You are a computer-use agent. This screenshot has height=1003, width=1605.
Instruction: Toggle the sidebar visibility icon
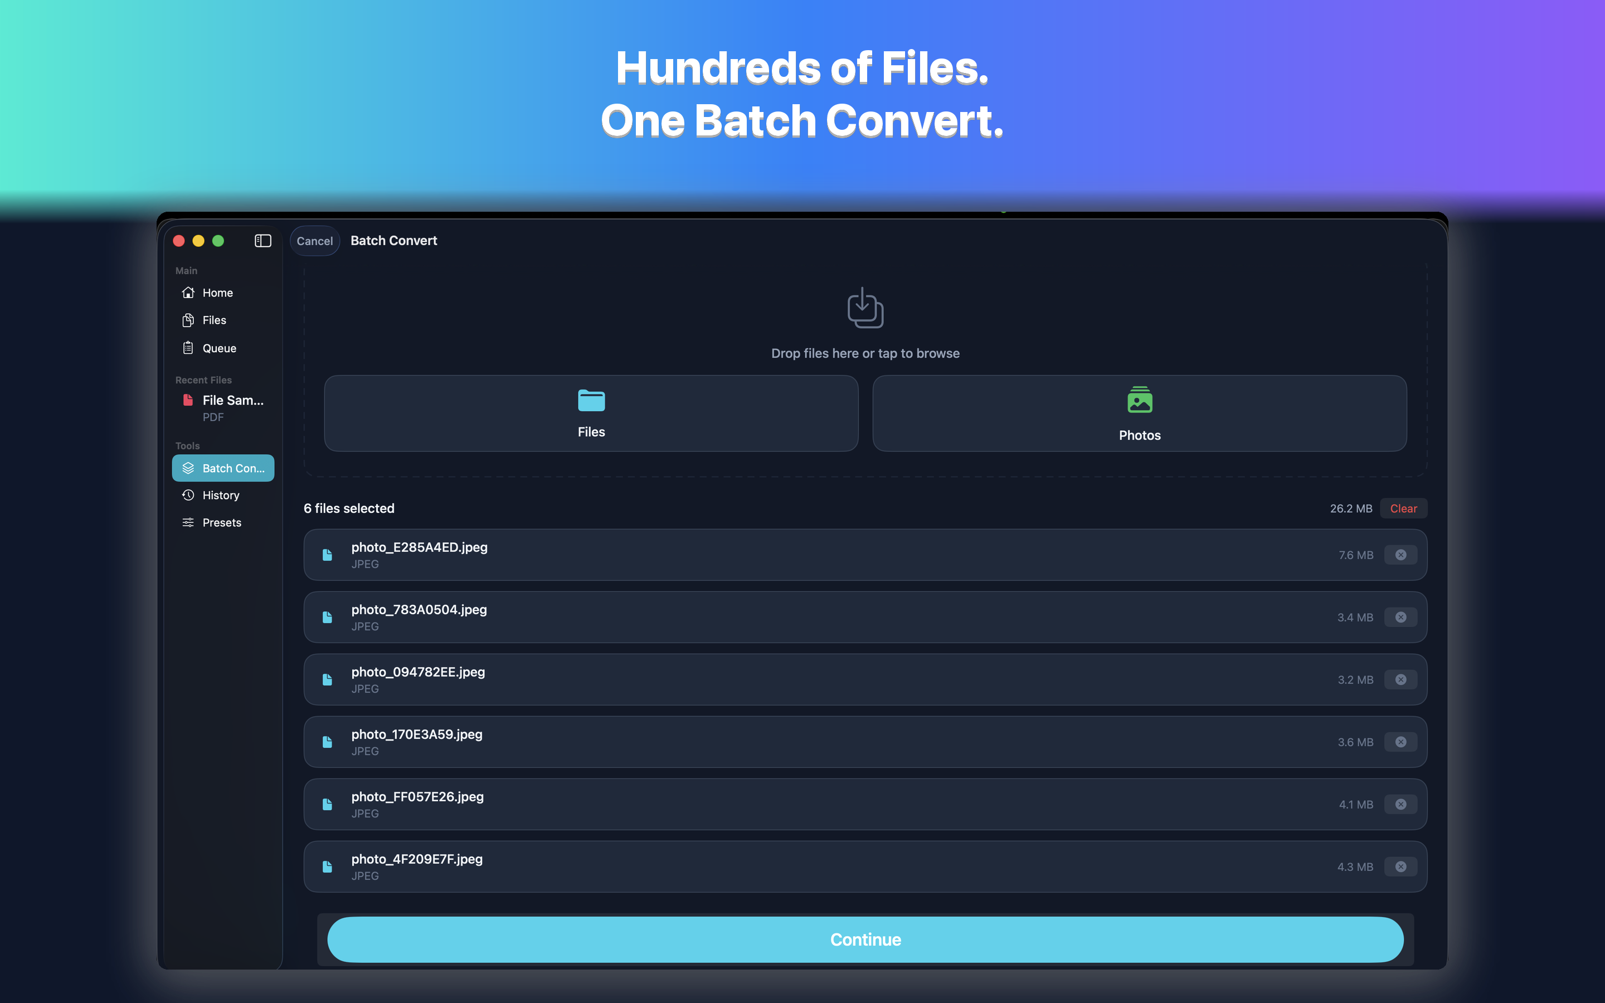(x=262, y=241)
